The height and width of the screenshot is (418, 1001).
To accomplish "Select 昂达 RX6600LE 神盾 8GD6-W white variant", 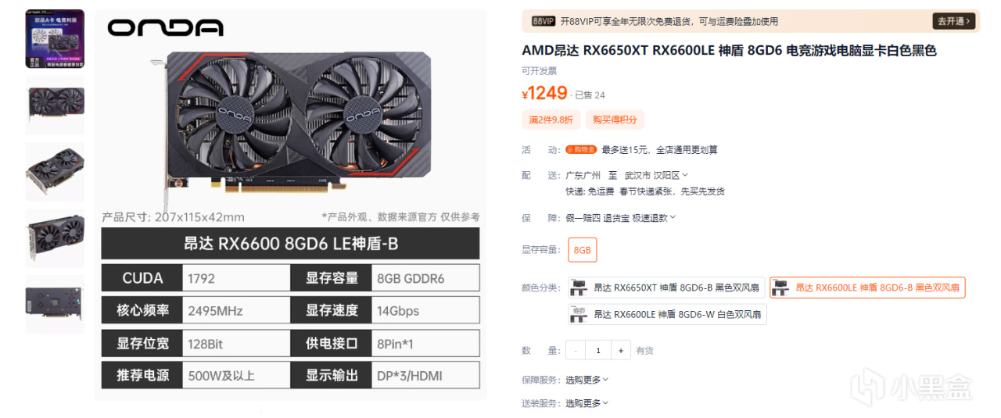I will (667, 314).
